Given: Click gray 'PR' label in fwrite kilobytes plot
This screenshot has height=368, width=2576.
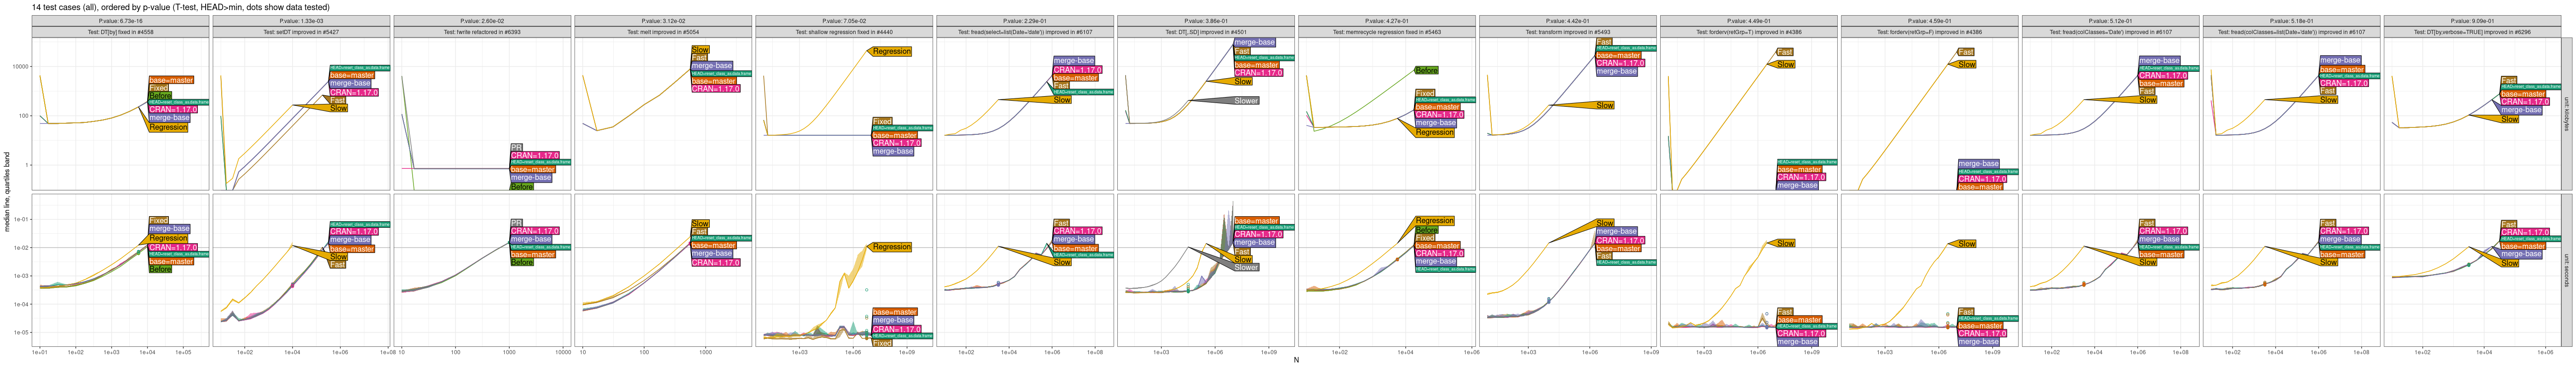Looking at the screenshot, I should point(516,148).
